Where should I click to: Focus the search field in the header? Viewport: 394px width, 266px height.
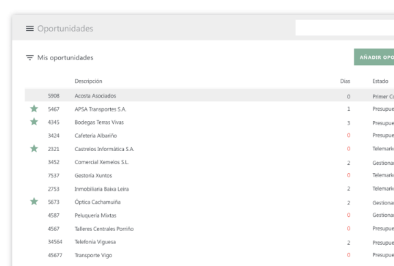point(345,27)
